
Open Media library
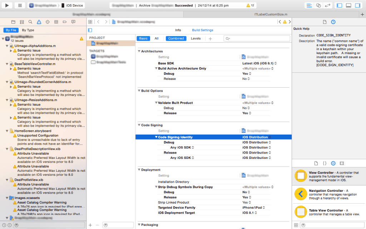pos(342,163)
